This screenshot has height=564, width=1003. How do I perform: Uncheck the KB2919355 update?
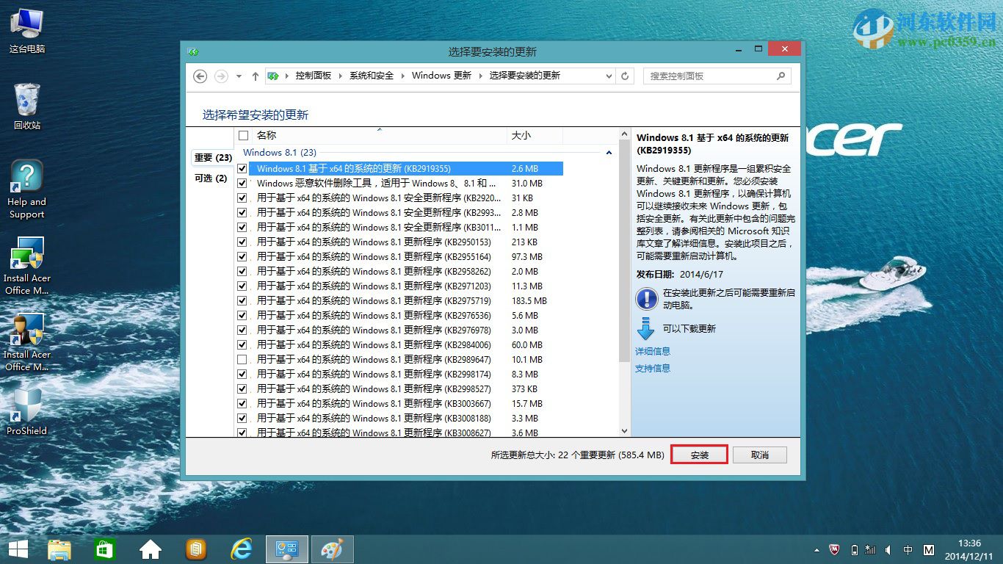242,168
